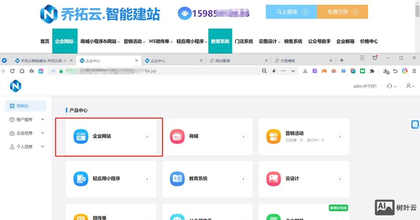
Task: Click the game controller extension icon
Action: tap(324, 71)
